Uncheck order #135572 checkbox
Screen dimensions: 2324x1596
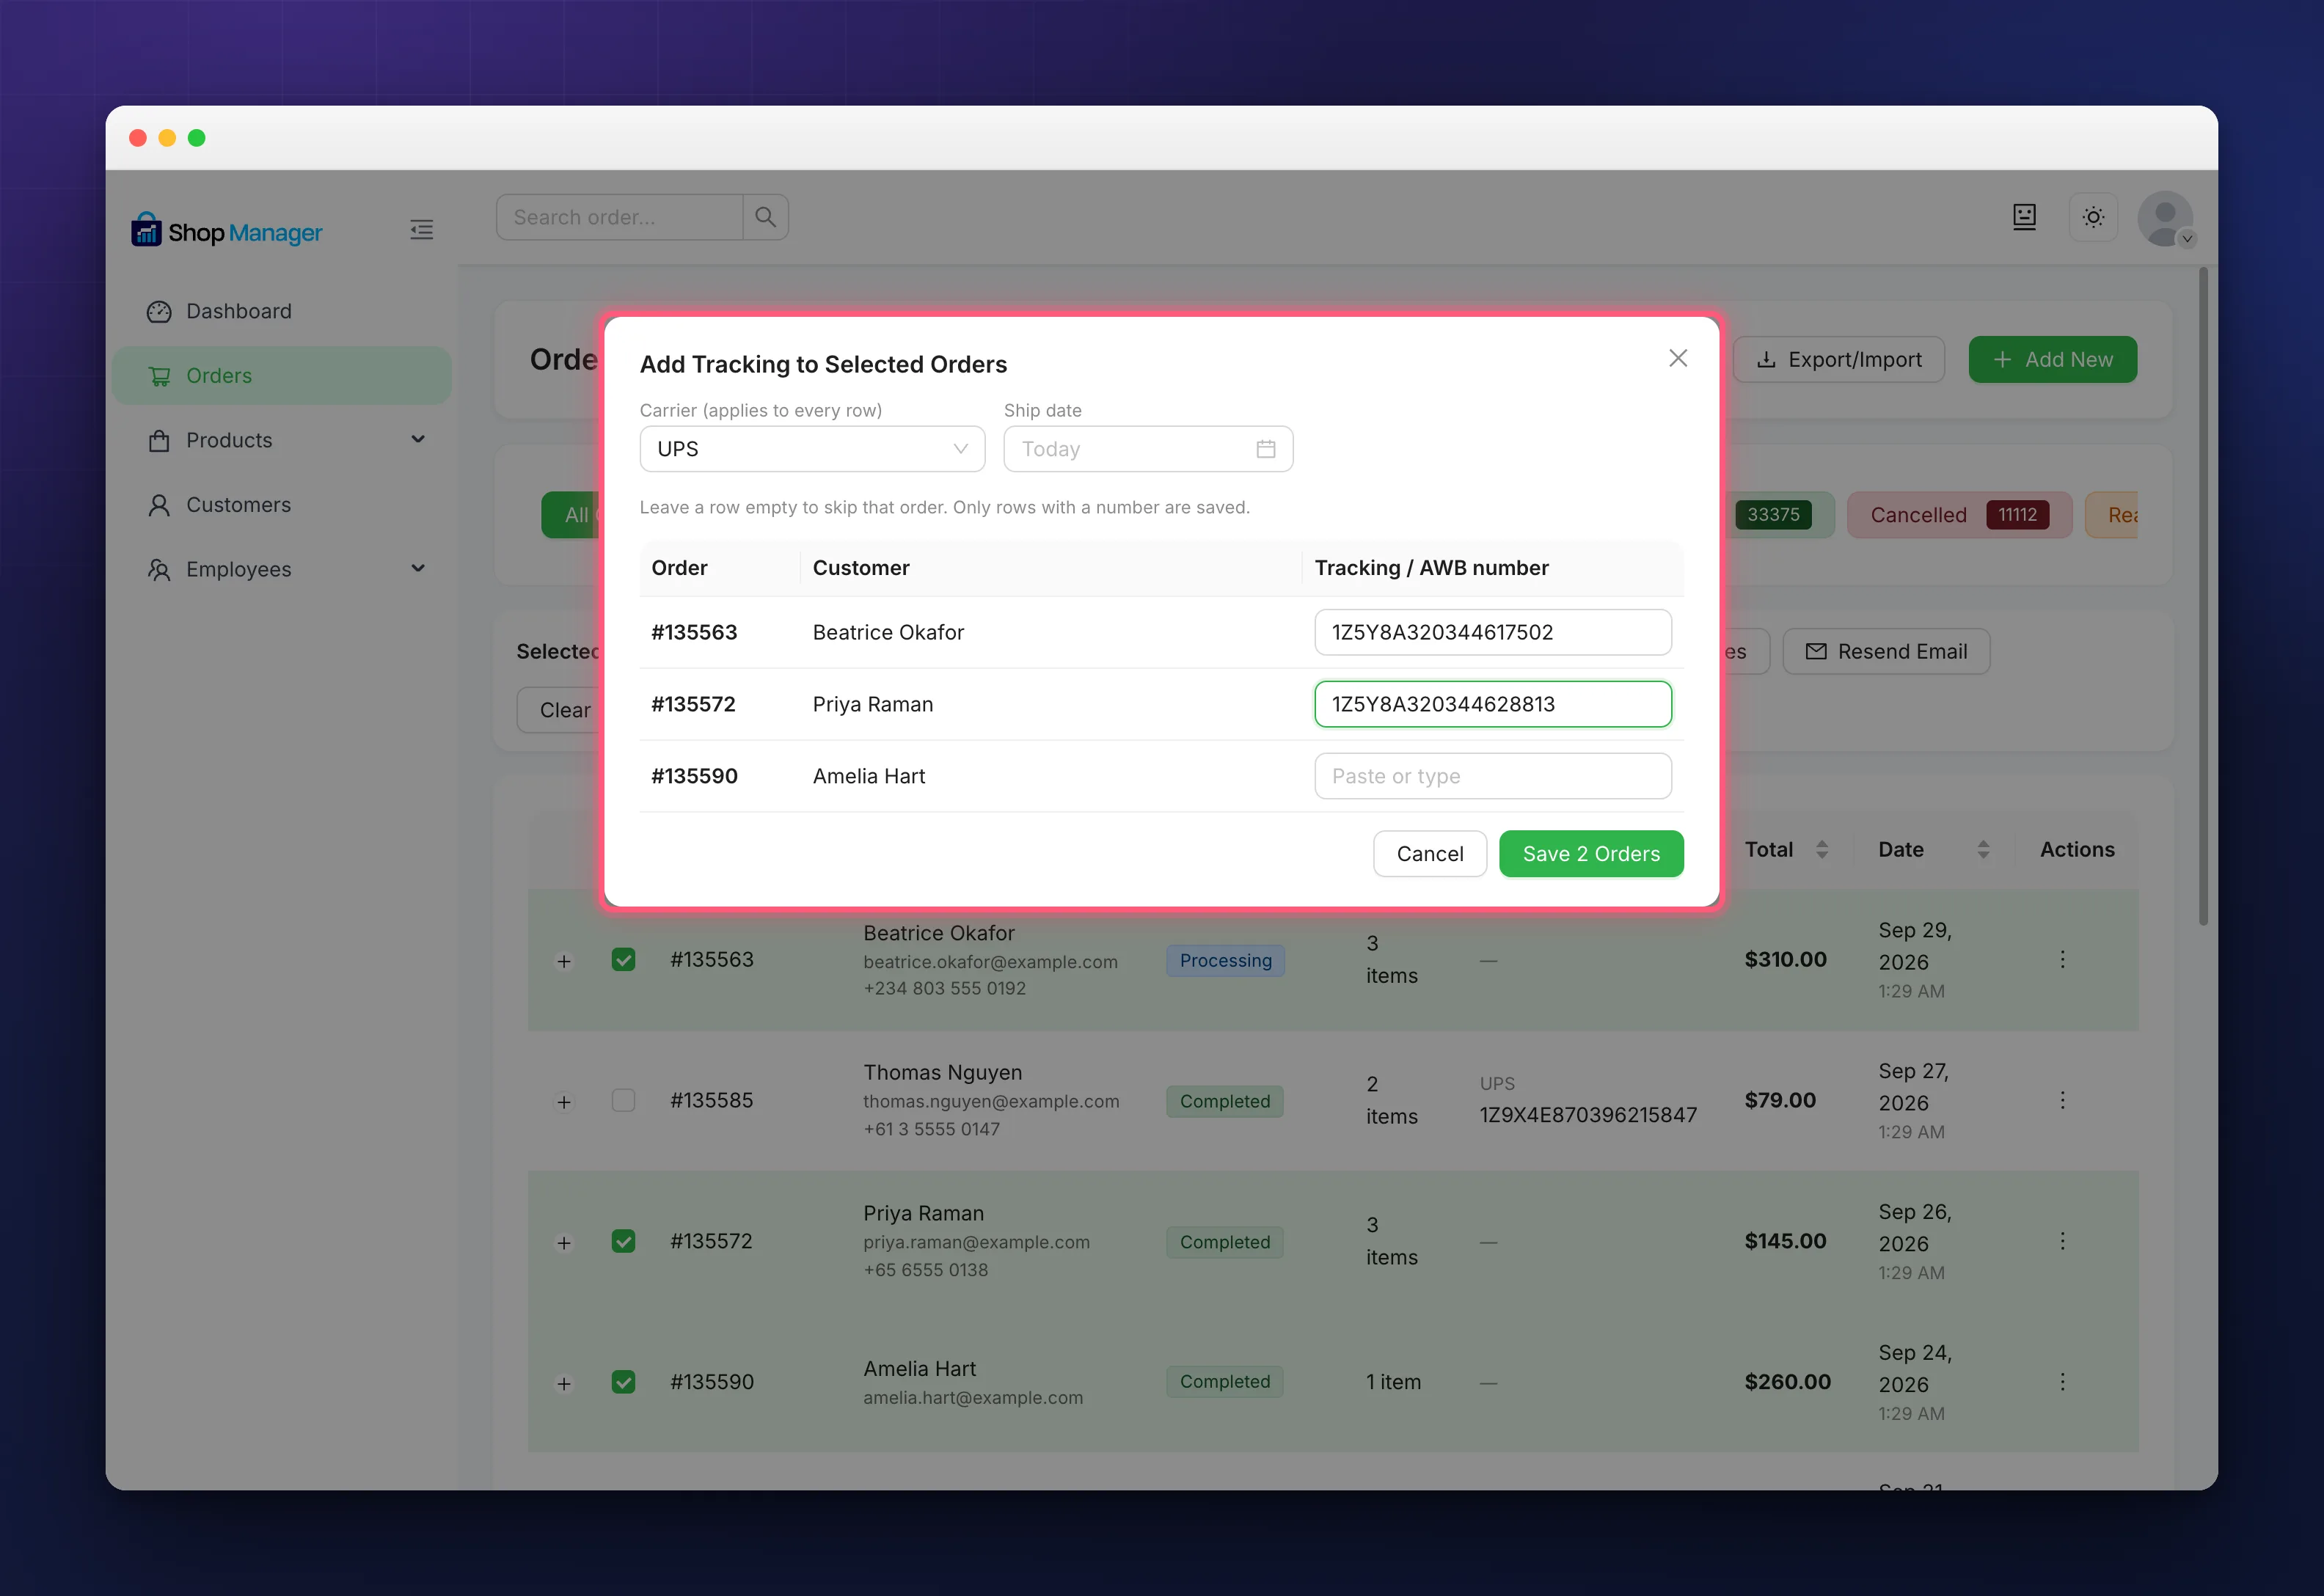(x=623, y=1241)
